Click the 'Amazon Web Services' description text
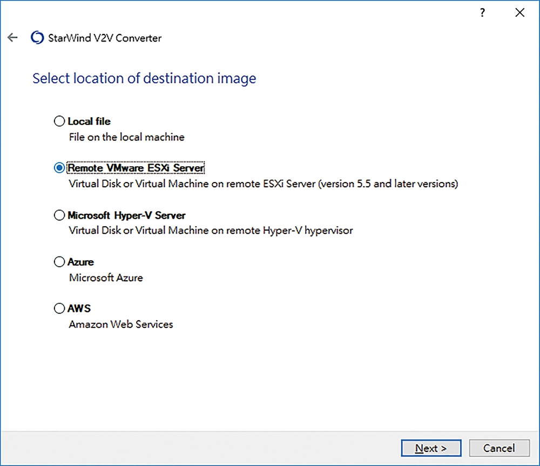The height and width of the screenshot is (466, 540). pyautogui.click(x=121, y=324)
